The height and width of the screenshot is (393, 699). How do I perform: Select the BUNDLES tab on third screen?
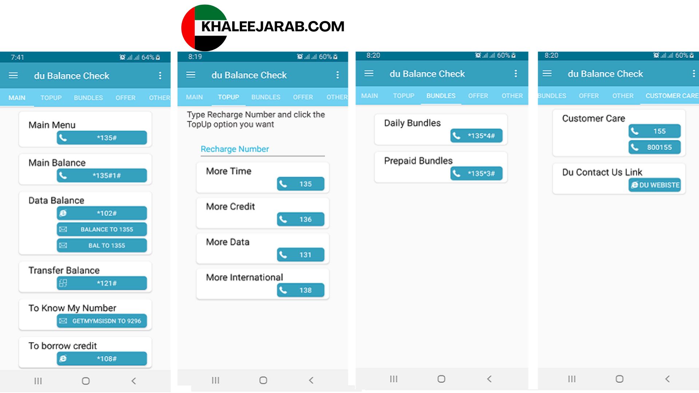[441, 95]
